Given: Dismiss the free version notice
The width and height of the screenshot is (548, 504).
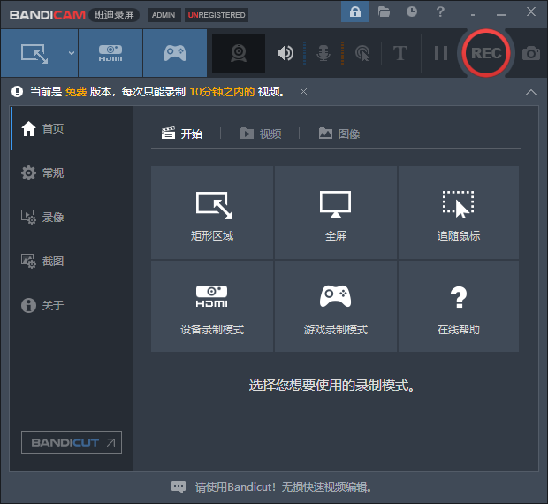Looking at the screenshot, I should click(303, 92).
